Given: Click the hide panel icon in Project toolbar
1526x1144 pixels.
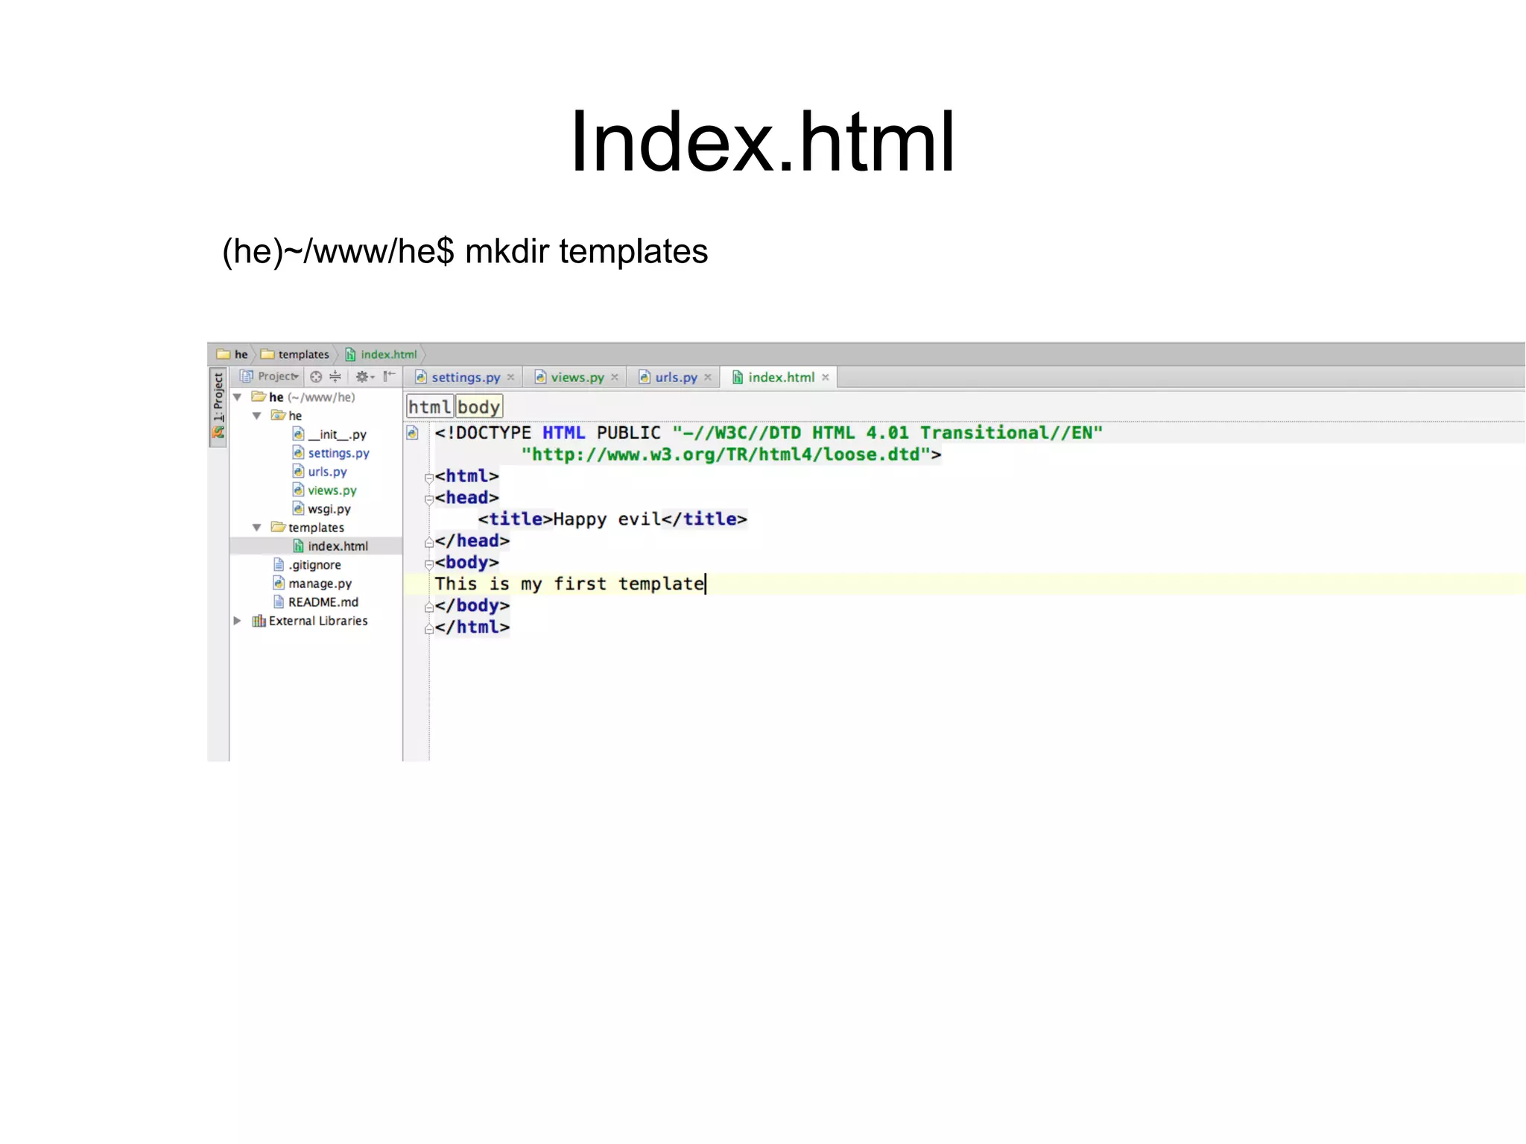Looking at the screenshot, I should coord(389,376).
